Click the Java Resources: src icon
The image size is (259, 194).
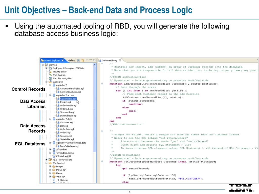(50, 160)
